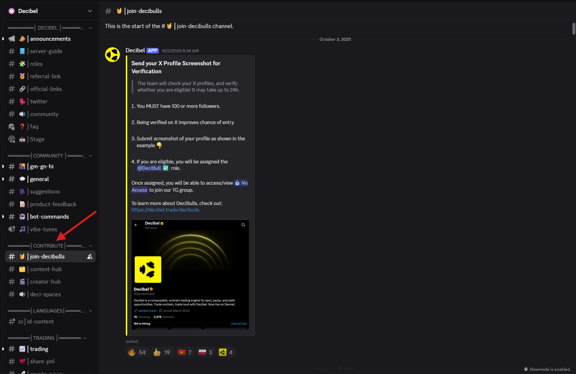Toggle the Decibel logo reaction with 4
Image resolution: width=576 pixels, height=374 pixels.
226,352
